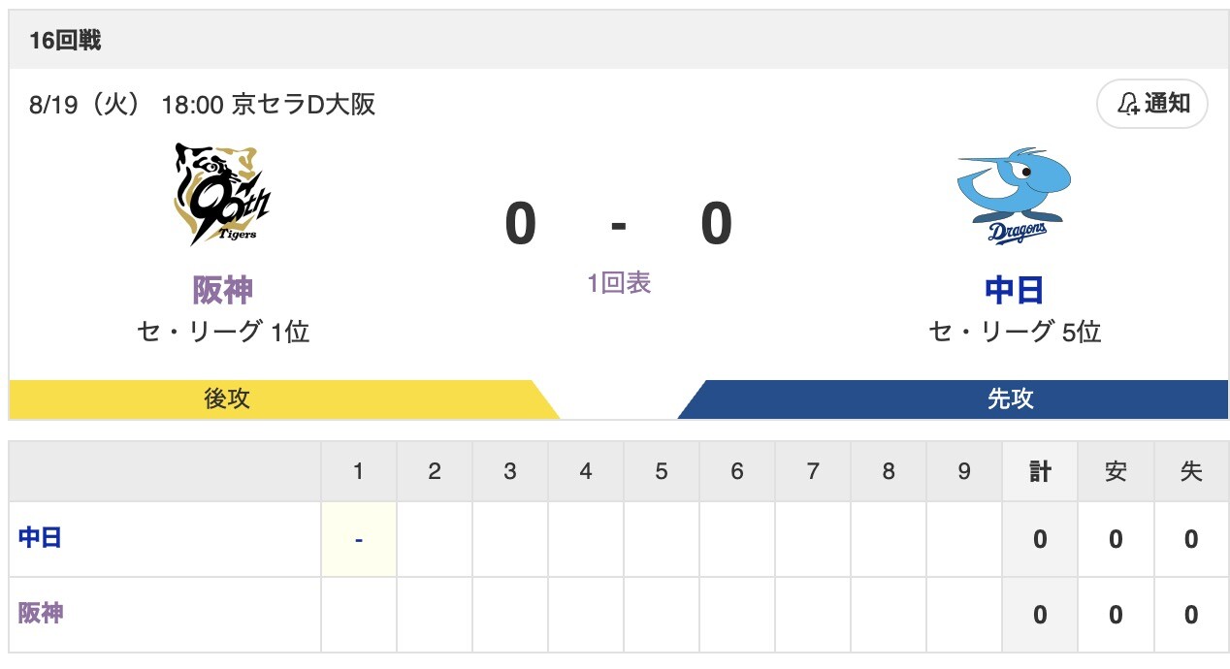Expand the 失 errors column header
The width and height of the screenshot is (1230, 669).
pos(1190,472)
